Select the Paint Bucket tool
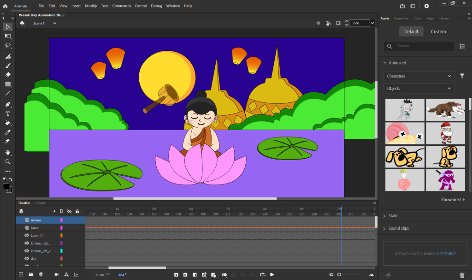This screenshot has height=280, width=472. (x=8, y=123)
